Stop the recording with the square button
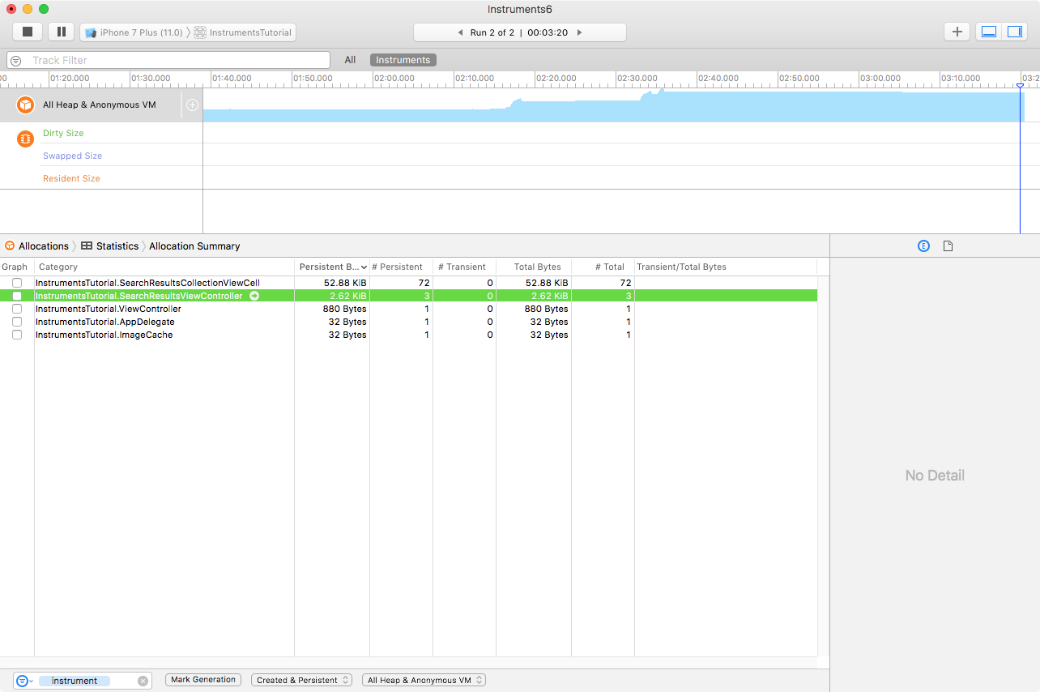Image resolution: width=1040 pixels, height=692 pixels. [x=28, y=32]
